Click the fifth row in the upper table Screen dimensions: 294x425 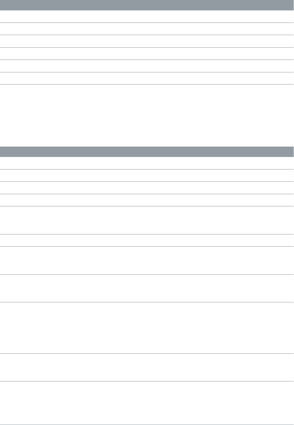coord(147,66)
